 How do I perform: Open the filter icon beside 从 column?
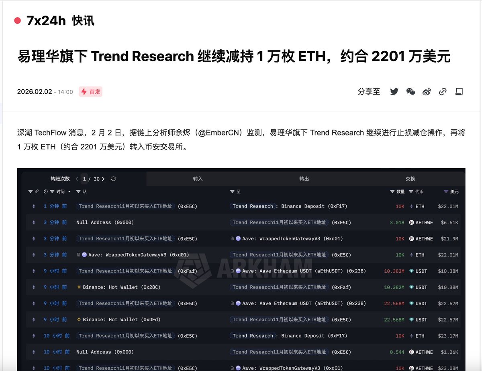78,192
